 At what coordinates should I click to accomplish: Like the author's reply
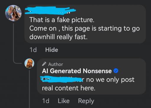[x=64, y=101]
